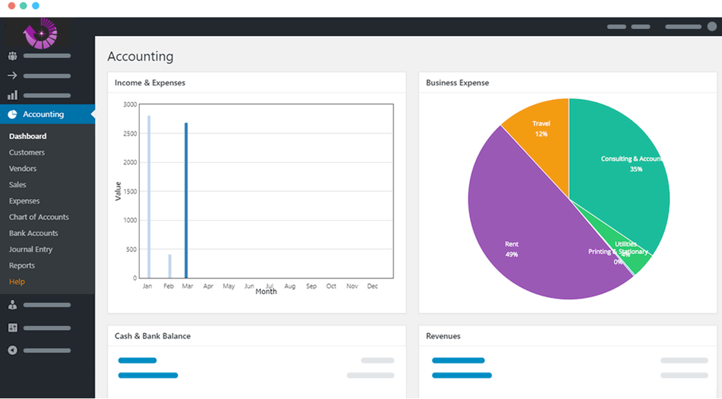Select the bar chart icon above Accounting
The height and width of the screenshot is (399, 722).
(x=12, y=95)
